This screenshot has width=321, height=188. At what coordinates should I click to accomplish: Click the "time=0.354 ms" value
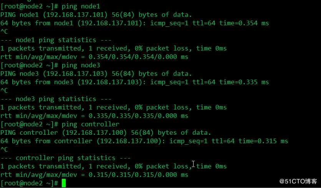click(244, 23)
